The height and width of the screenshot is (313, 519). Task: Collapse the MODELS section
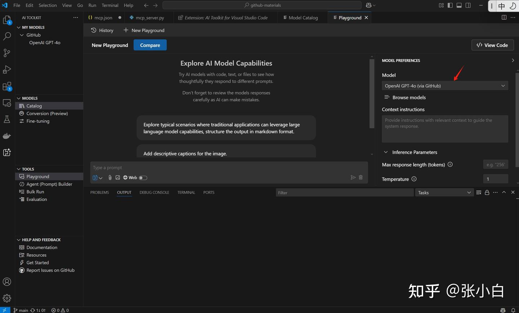[x=19, y=98]
